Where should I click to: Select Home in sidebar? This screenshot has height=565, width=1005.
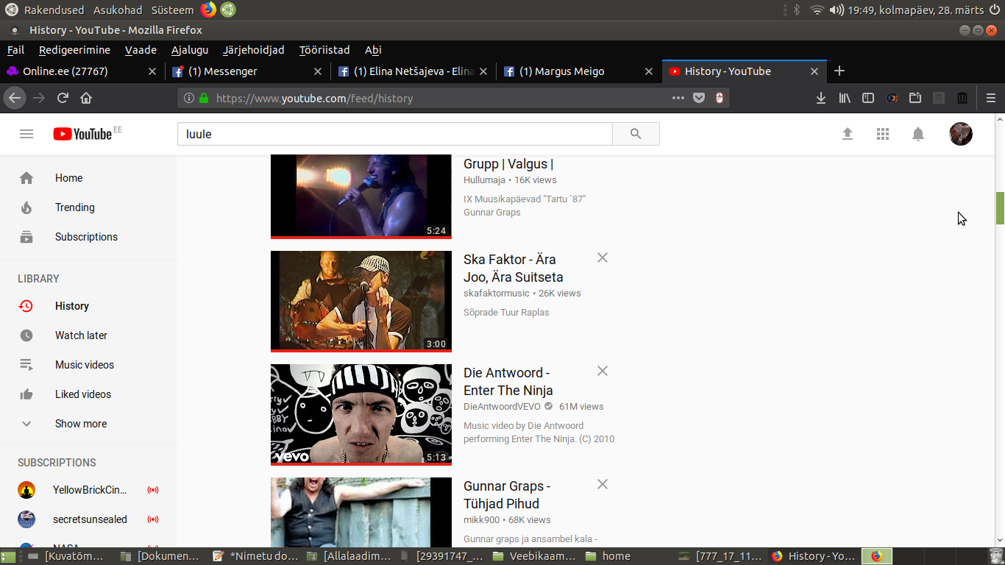(x=88, y=178)
